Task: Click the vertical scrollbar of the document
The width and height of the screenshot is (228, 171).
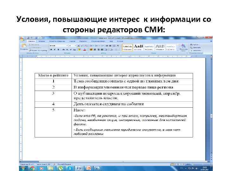Action: 211,105
